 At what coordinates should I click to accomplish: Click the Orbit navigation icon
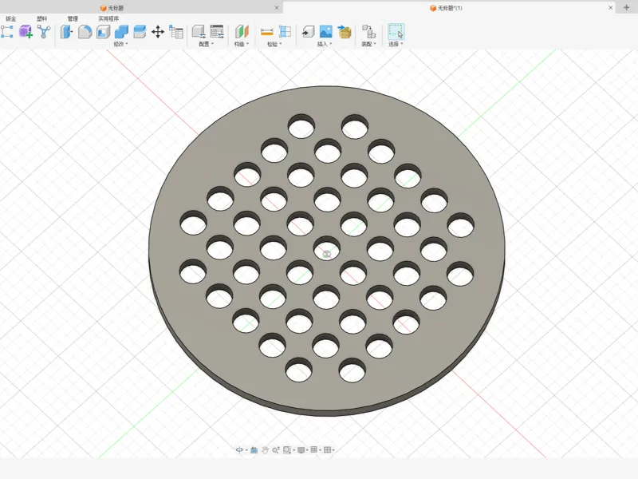[240, 449]
